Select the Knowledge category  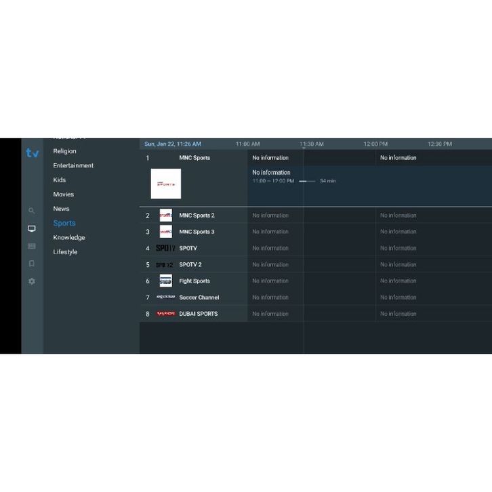69,237
